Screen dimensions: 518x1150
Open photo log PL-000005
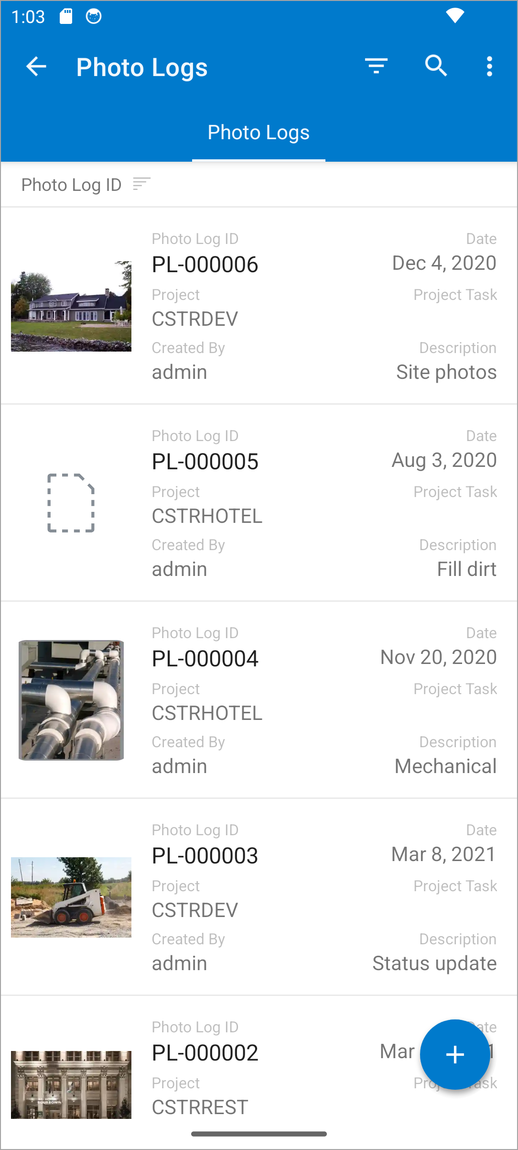pyautogui.click(x=205, y=462)
